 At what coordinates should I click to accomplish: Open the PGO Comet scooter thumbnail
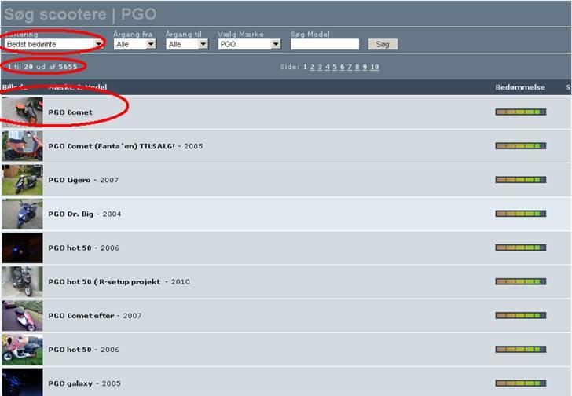click(22, 112)
